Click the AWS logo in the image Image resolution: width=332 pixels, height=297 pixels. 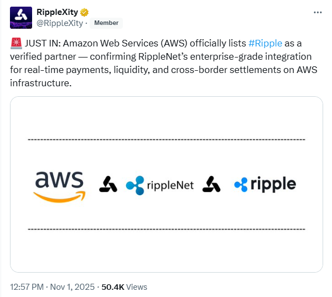(59, 185)
